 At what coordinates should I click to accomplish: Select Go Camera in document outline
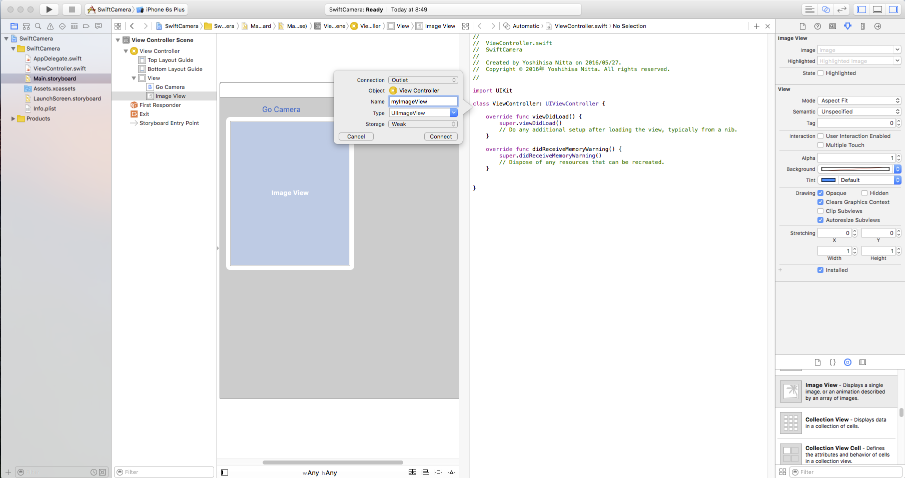click(x=170, y=87)
